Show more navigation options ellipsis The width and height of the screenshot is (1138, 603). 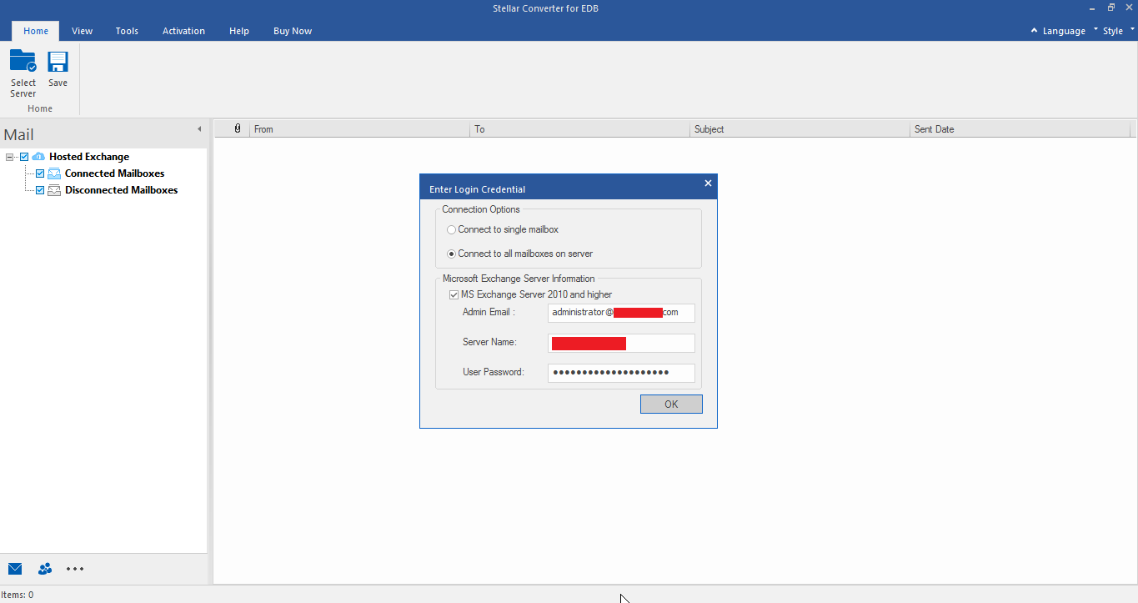pos(75,569)
